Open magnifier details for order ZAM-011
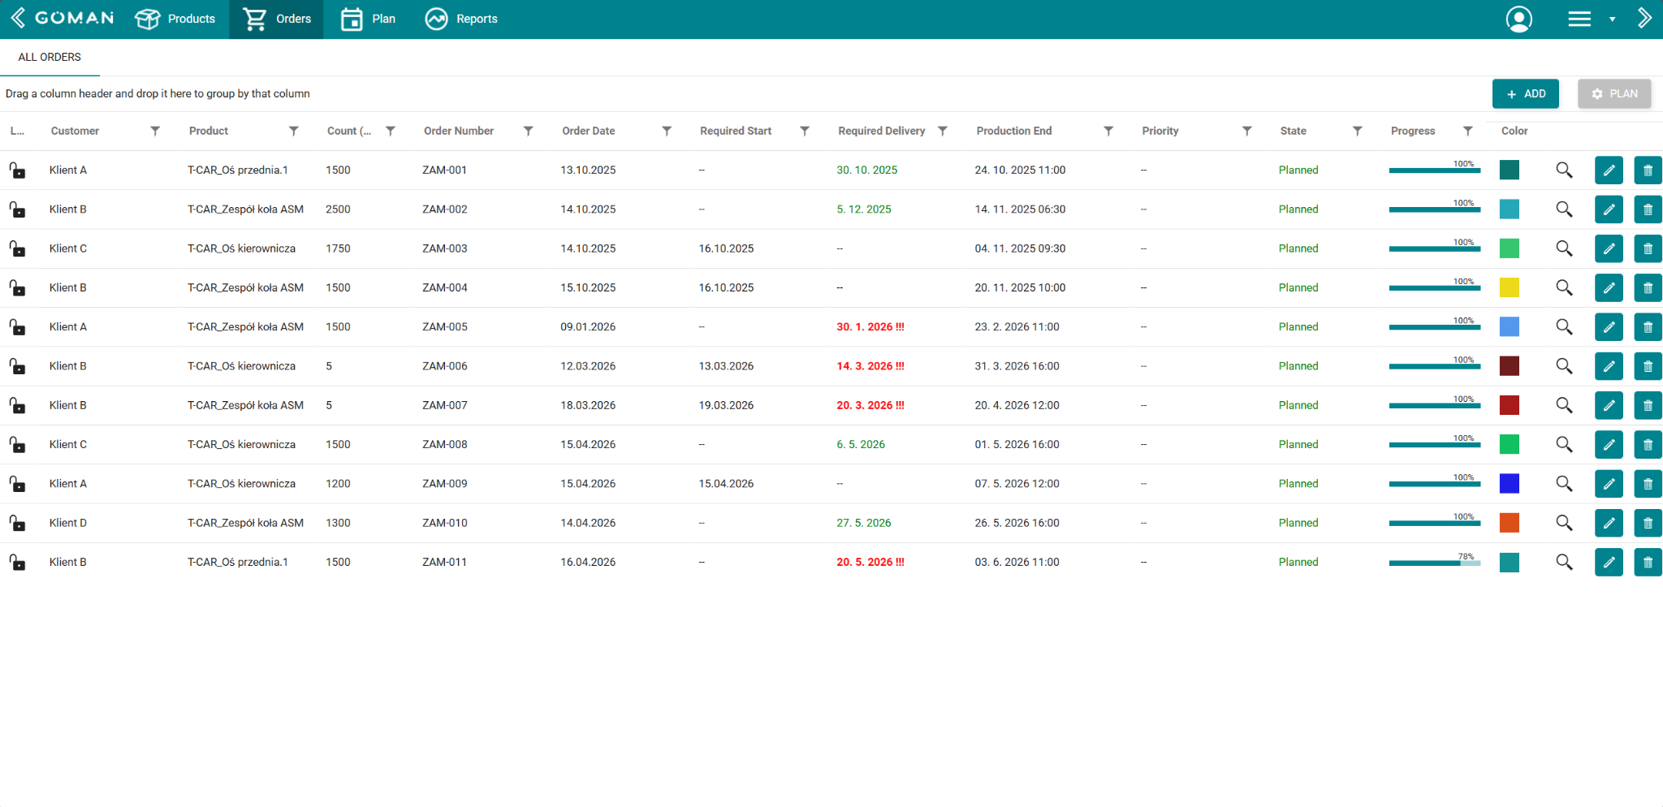The image size is (1663, 807). click(1564, 562)
